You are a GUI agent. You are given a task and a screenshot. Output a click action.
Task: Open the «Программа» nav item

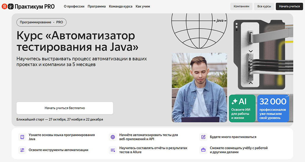click(97, 6)
